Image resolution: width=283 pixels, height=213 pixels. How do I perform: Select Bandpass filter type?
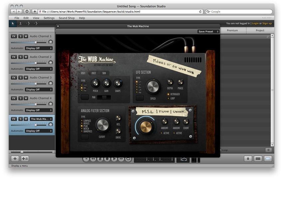point(82,131)
